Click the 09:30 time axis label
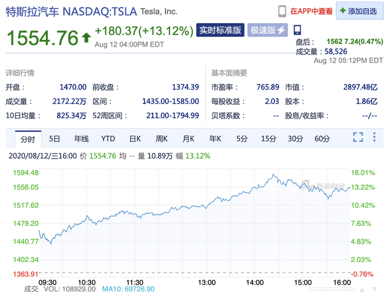 (48, 282)
